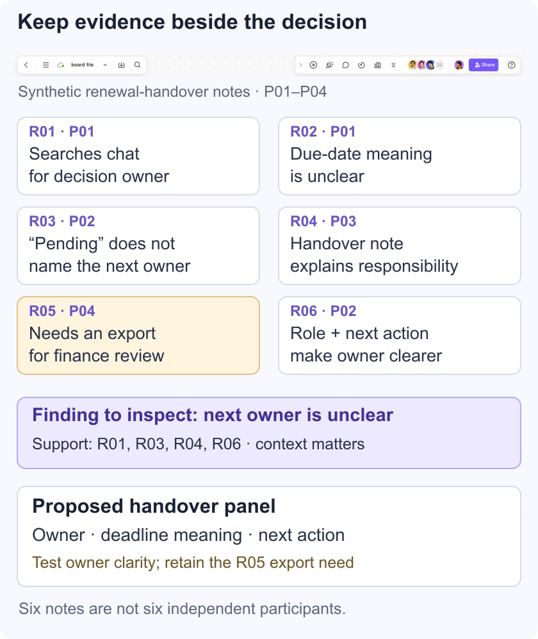Open the timer icon

[361, 65]
